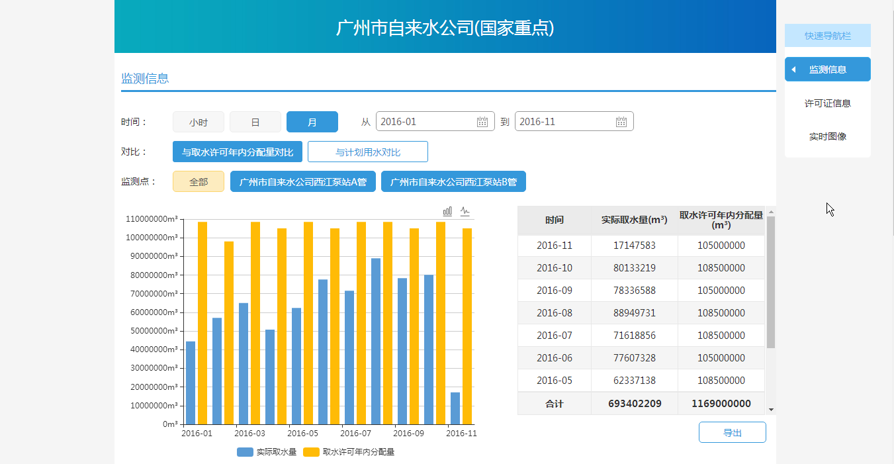Open calendar icon for start date
Image resolution: width=894 pixels, height=464 pixels.
click(482, 122)
